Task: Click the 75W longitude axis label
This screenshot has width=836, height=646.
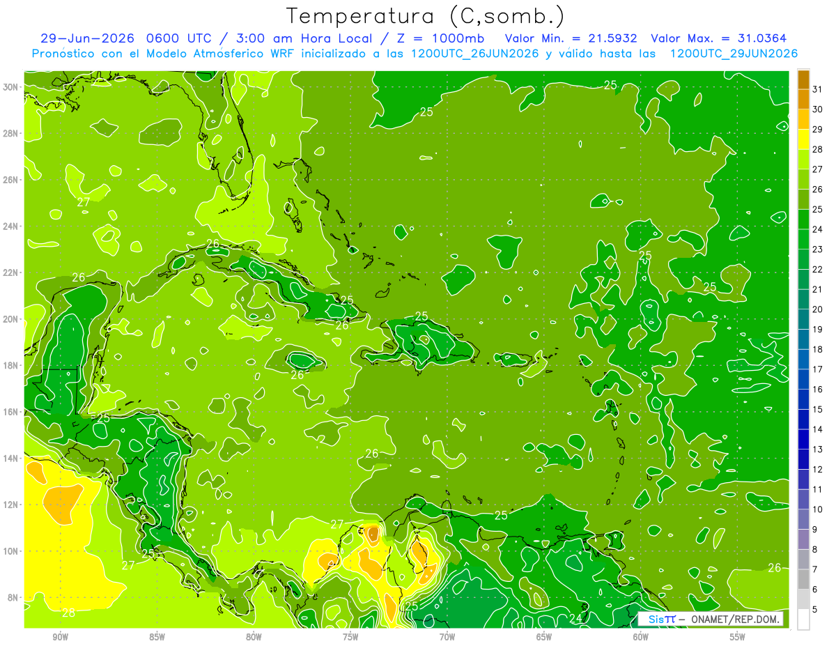Action: tap(350, 637)
